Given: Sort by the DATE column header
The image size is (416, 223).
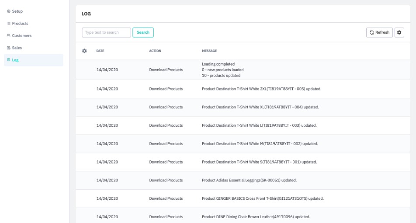Looking at the screenshot, I should point(100,51).
